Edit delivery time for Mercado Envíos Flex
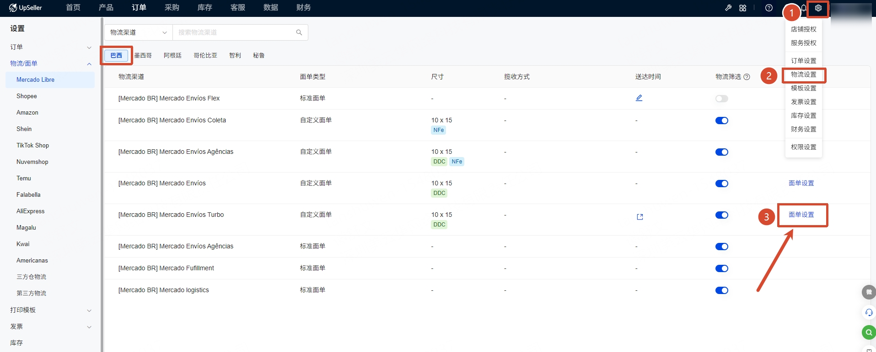The height and width of the screenshot is (352, 876). 639,98
